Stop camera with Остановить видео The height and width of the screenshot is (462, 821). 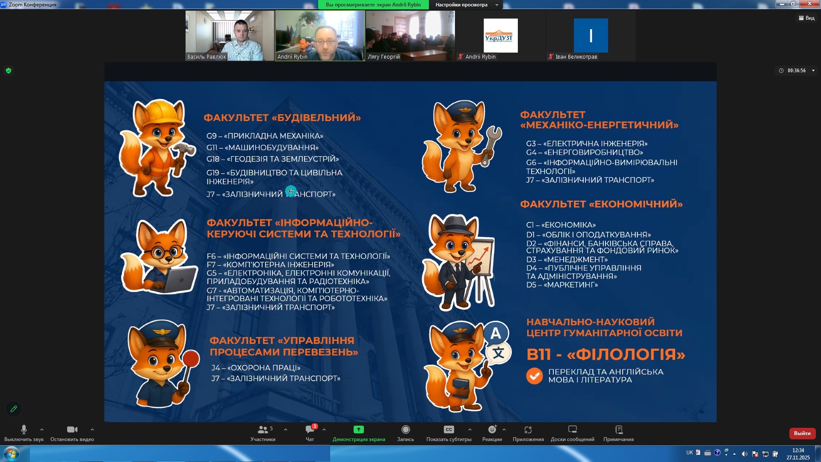pyautogui.click(x=72, y=432)
